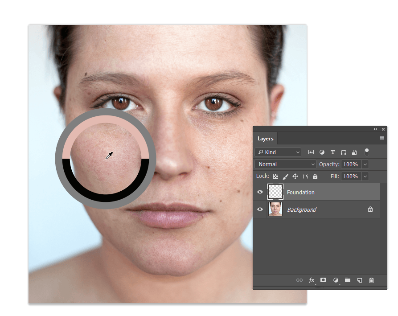
Task: Click the pixel layer filter icon
Action: pos(311,152)
